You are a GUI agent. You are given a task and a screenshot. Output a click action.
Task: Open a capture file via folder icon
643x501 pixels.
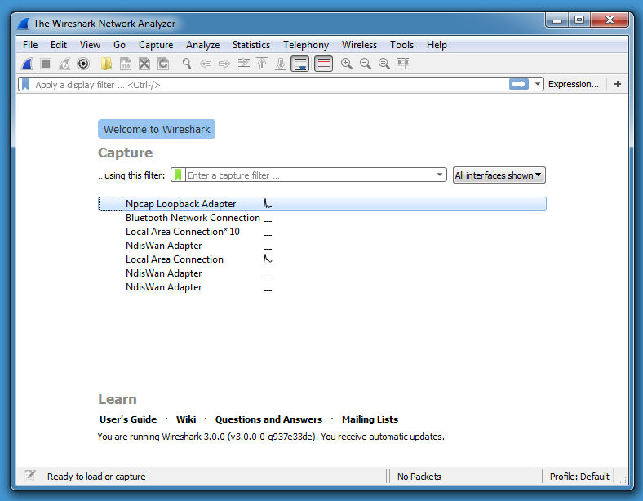(106, 64)
